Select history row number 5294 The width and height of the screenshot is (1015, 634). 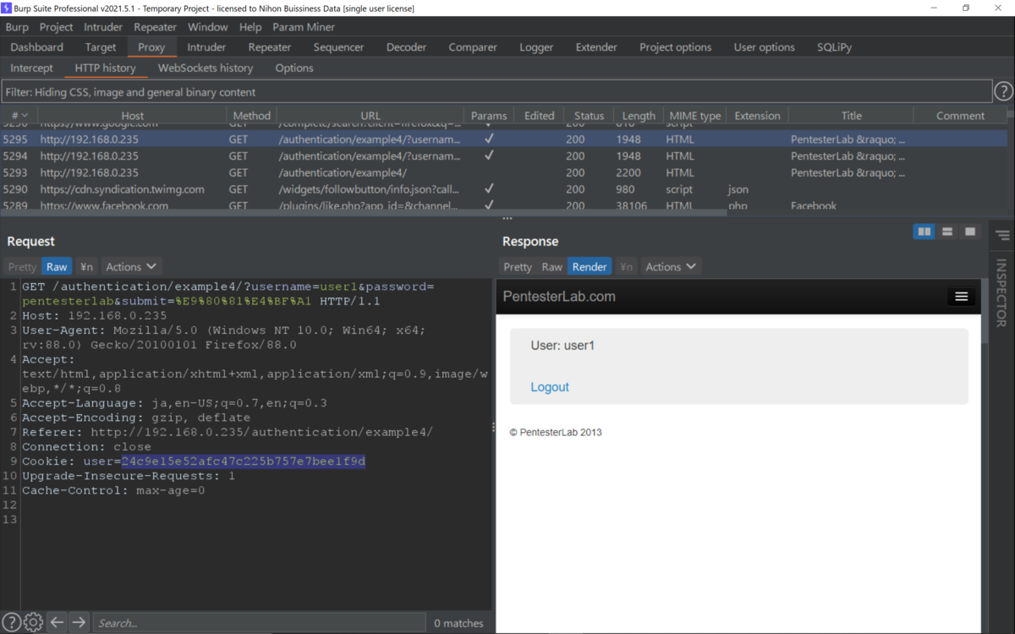click(x=504, y=156)
